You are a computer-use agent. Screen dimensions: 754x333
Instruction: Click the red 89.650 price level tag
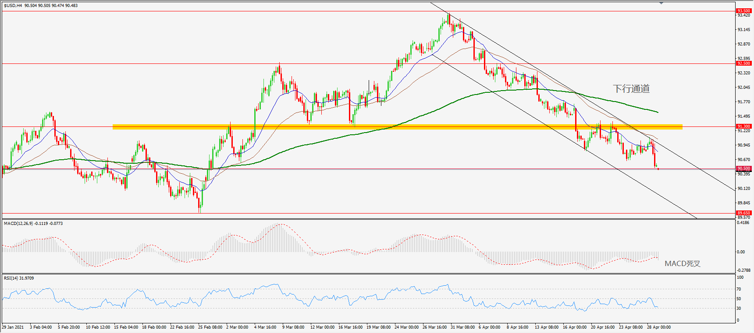(x=743, y=213)
